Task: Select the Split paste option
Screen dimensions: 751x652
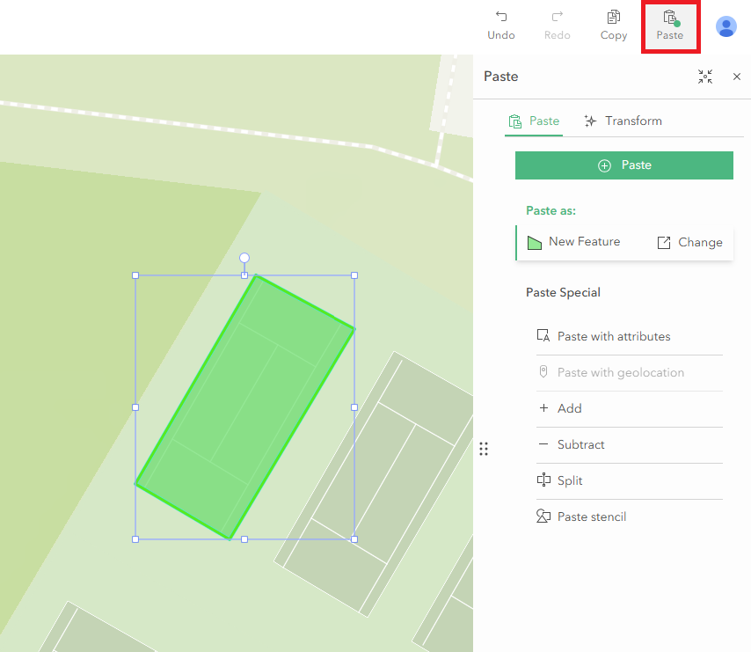Action: pyautogui.click(x=569, y=480)
